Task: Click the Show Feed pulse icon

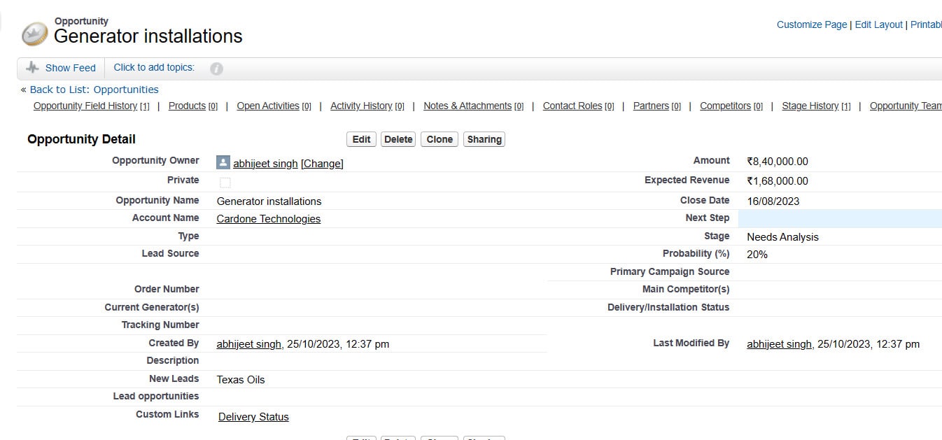Action: point(32,68)
